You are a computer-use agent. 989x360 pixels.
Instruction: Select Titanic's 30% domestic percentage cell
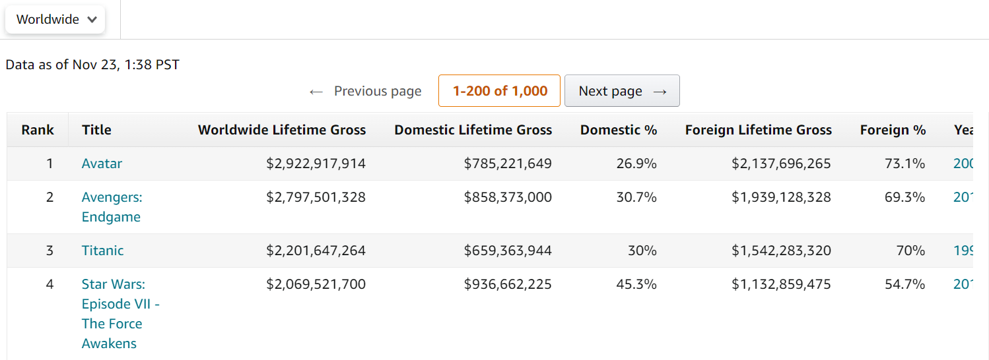[x=643, y=251]
